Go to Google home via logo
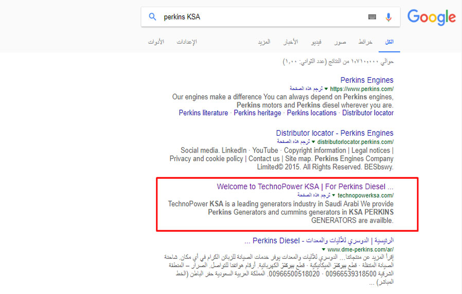 coord(432,17)
